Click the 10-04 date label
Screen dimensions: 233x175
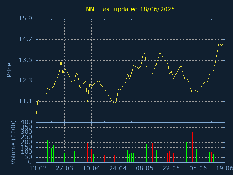tap(91, 168)
